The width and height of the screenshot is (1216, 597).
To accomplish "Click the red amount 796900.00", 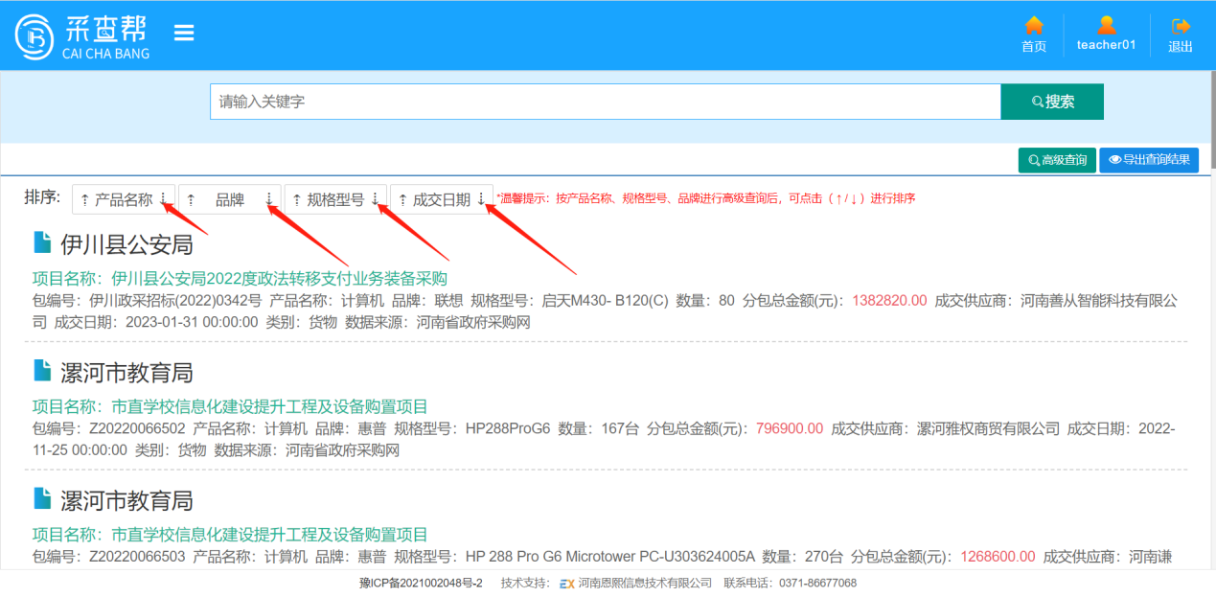I will tap(790, 428).
